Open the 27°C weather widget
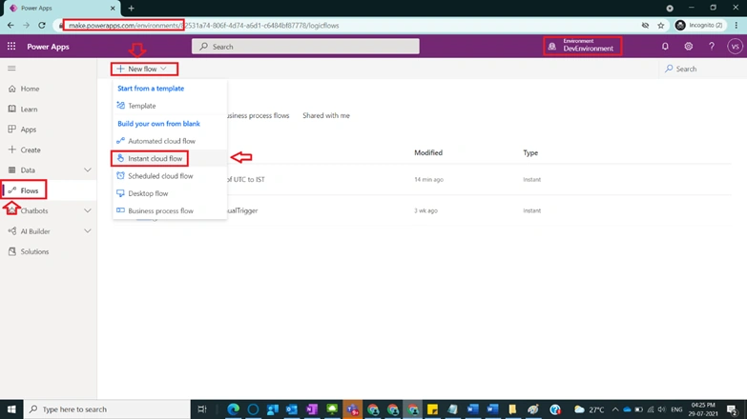 [590, 409]
